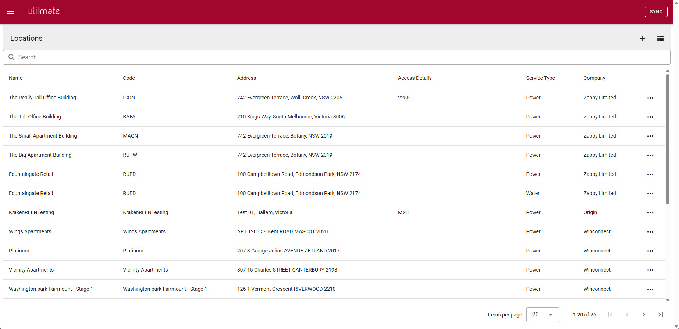This screenshot has width=679, height=329.
Task: Click address '742 Evergreen Terrace, Wolli Creek, NSW 2205'
Action: click(x=290, y=98)
